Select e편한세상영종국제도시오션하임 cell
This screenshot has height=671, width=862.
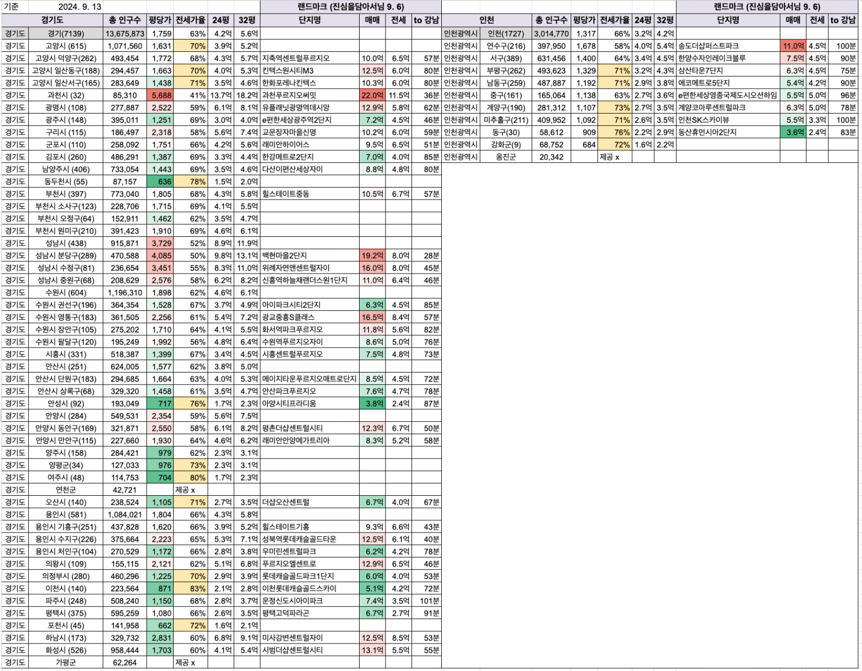click(x=728, y=95)
